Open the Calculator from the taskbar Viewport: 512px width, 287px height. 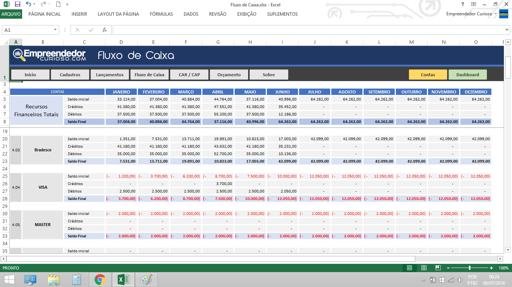pyautogui.click(x=77, y=280)
